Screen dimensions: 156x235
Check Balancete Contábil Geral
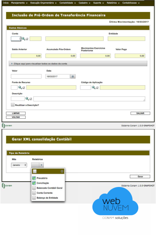click(34, 188)
